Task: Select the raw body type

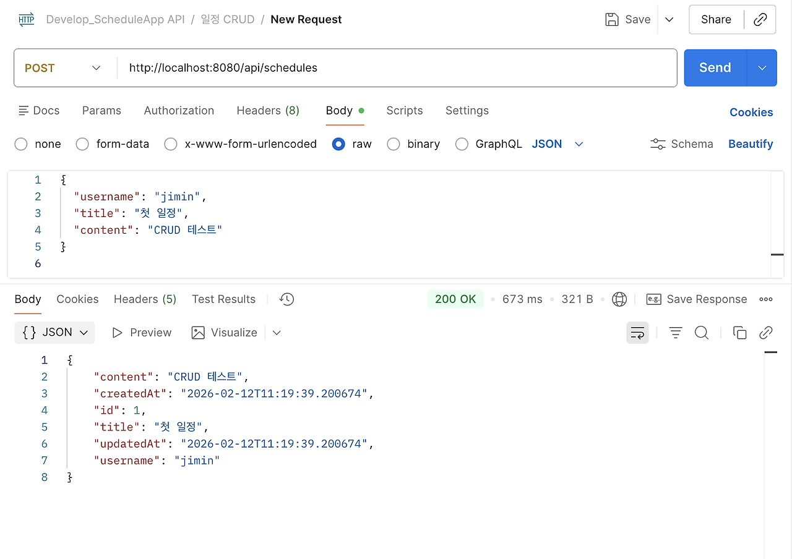Action: (x=338, y=144)
